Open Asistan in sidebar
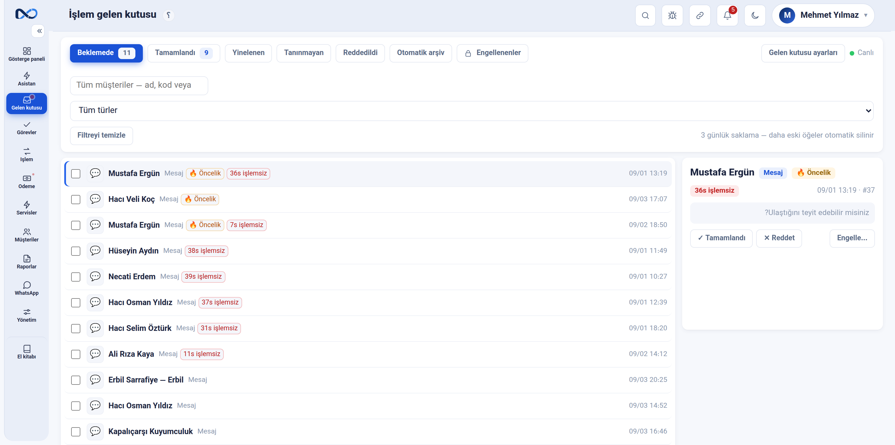This screenshot has height=445, width=895. pyautogui.click(x=27, y=79)
